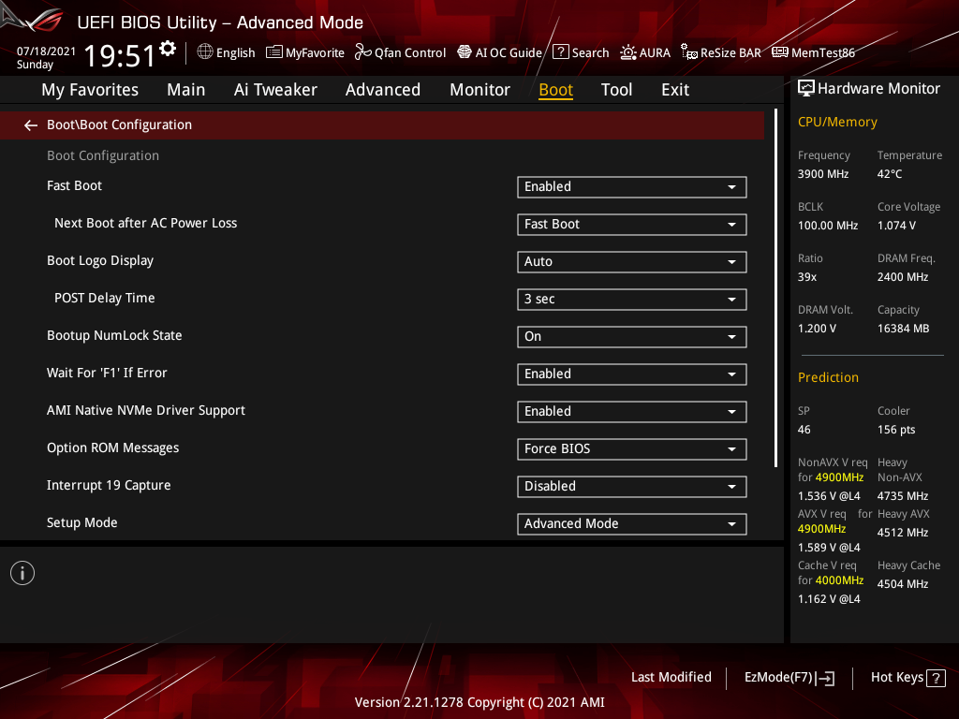The image size is (959, 719).
Task: Go back using the Boot Configuration arrow
Action: click(30, 124)
